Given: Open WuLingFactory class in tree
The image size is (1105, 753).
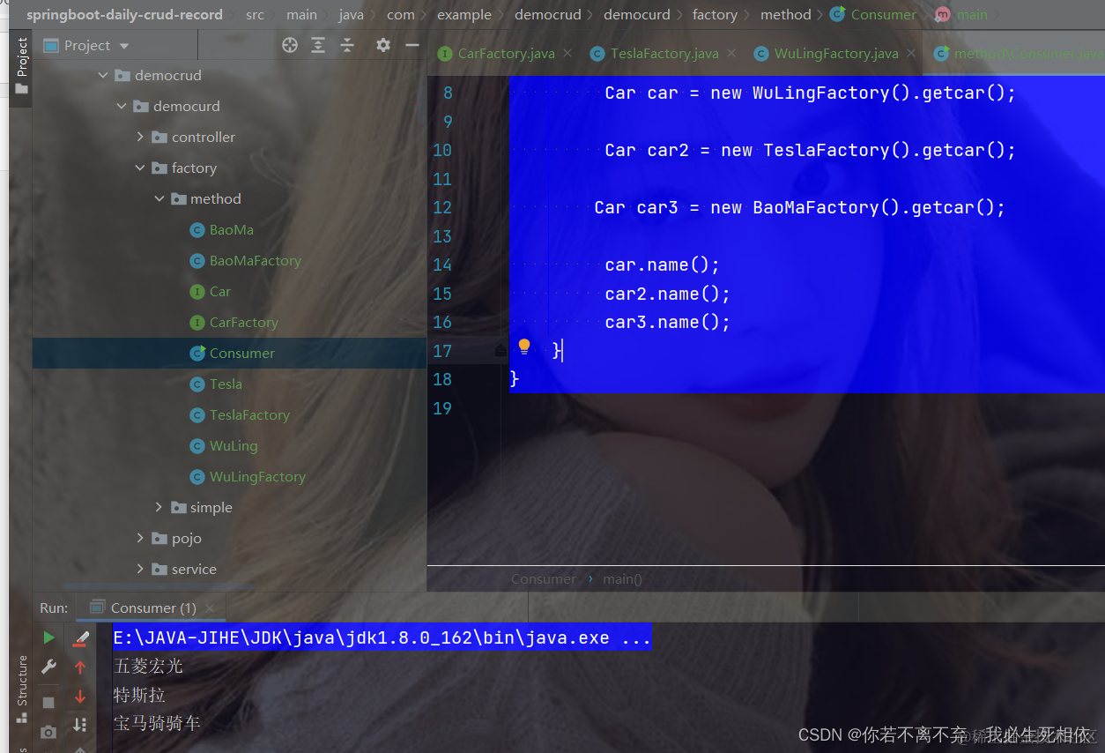Looking at the screenshot, I should [x=257, y=477].
